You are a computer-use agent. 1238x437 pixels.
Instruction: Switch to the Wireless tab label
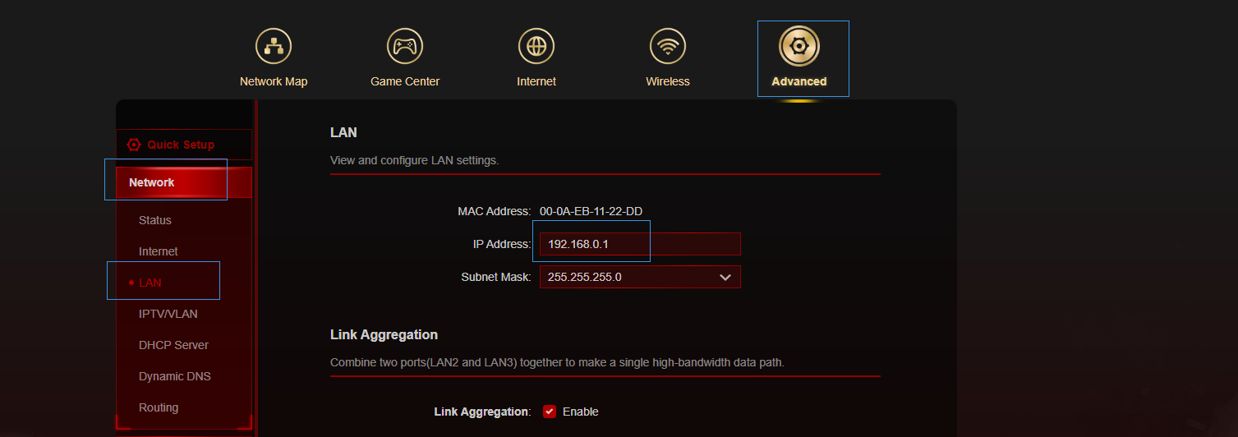click(x=668, y=81)
